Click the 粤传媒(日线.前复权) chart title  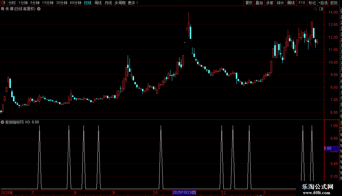[18, 9]
